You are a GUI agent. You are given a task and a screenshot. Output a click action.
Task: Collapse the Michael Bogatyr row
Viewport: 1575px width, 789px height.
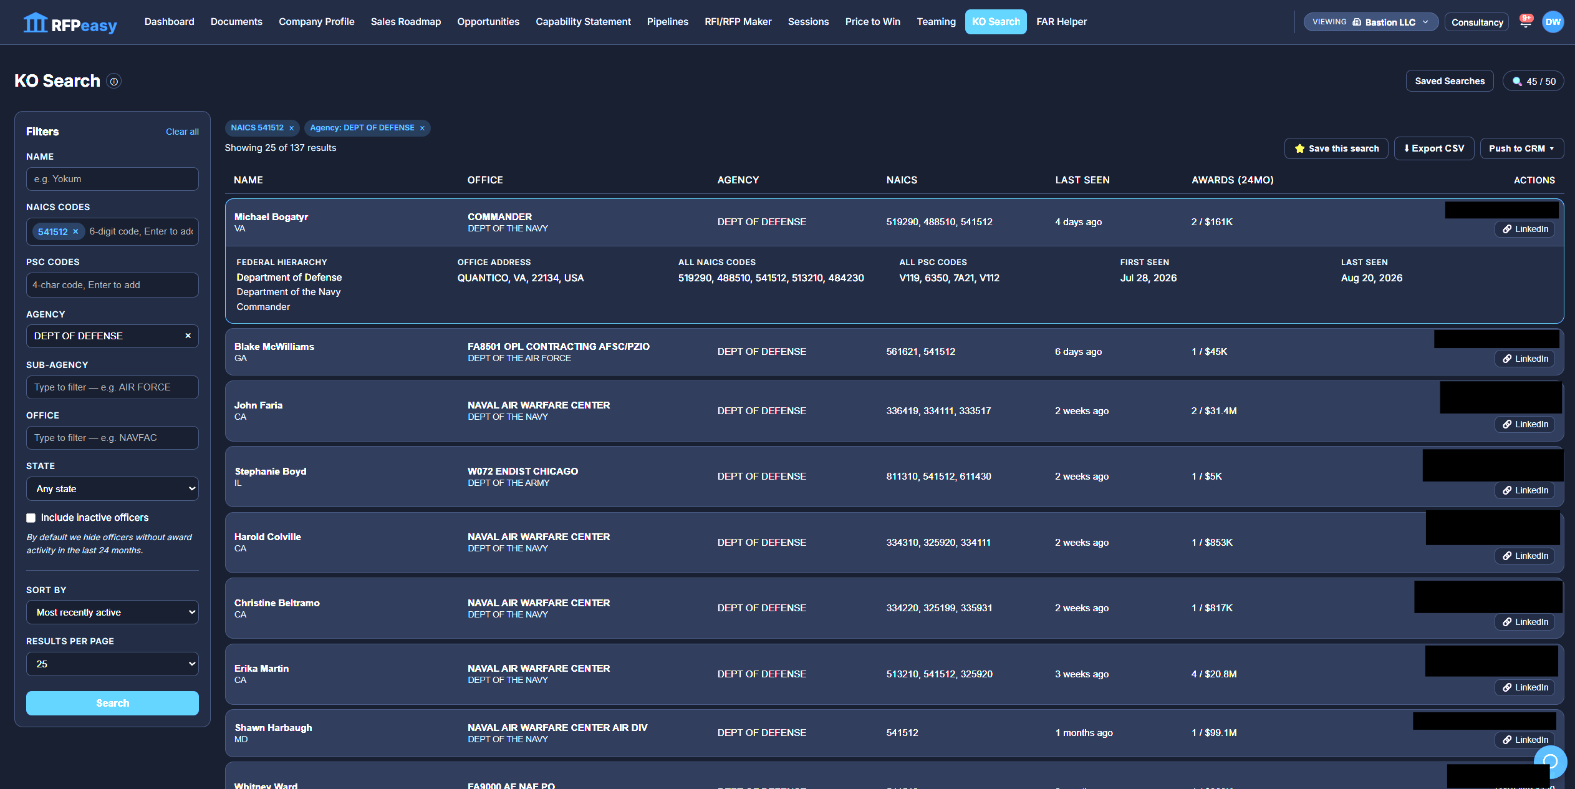[x=894, y=223]
